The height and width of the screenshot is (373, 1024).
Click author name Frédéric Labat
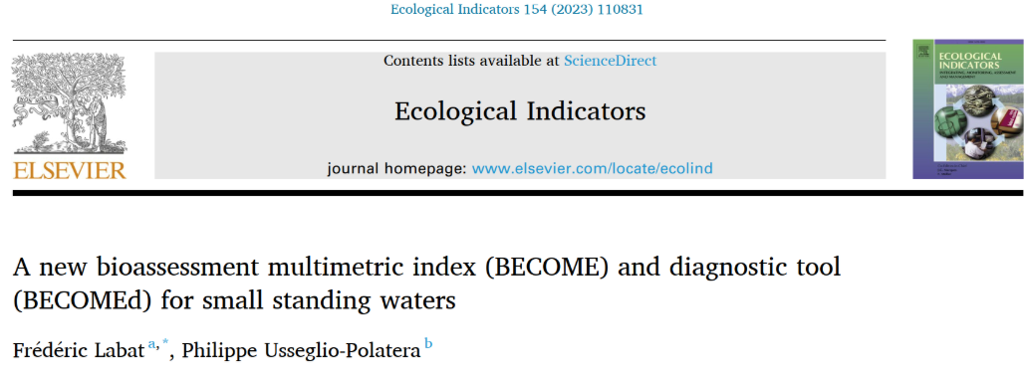[78, 350]
